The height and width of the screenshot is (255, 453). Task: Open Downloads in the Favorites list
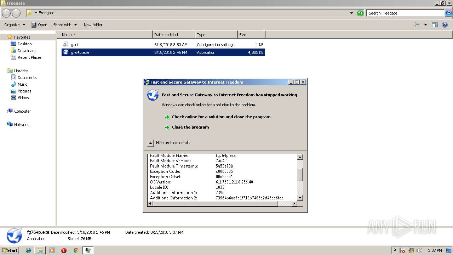coord(27,51)
